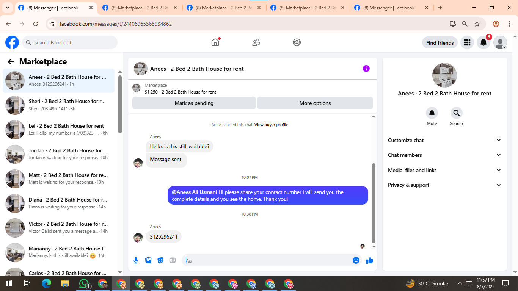Open a new browser tab
Image resolution: width=518 pixels, height=291 pixels.
click(x=440, y=8)
